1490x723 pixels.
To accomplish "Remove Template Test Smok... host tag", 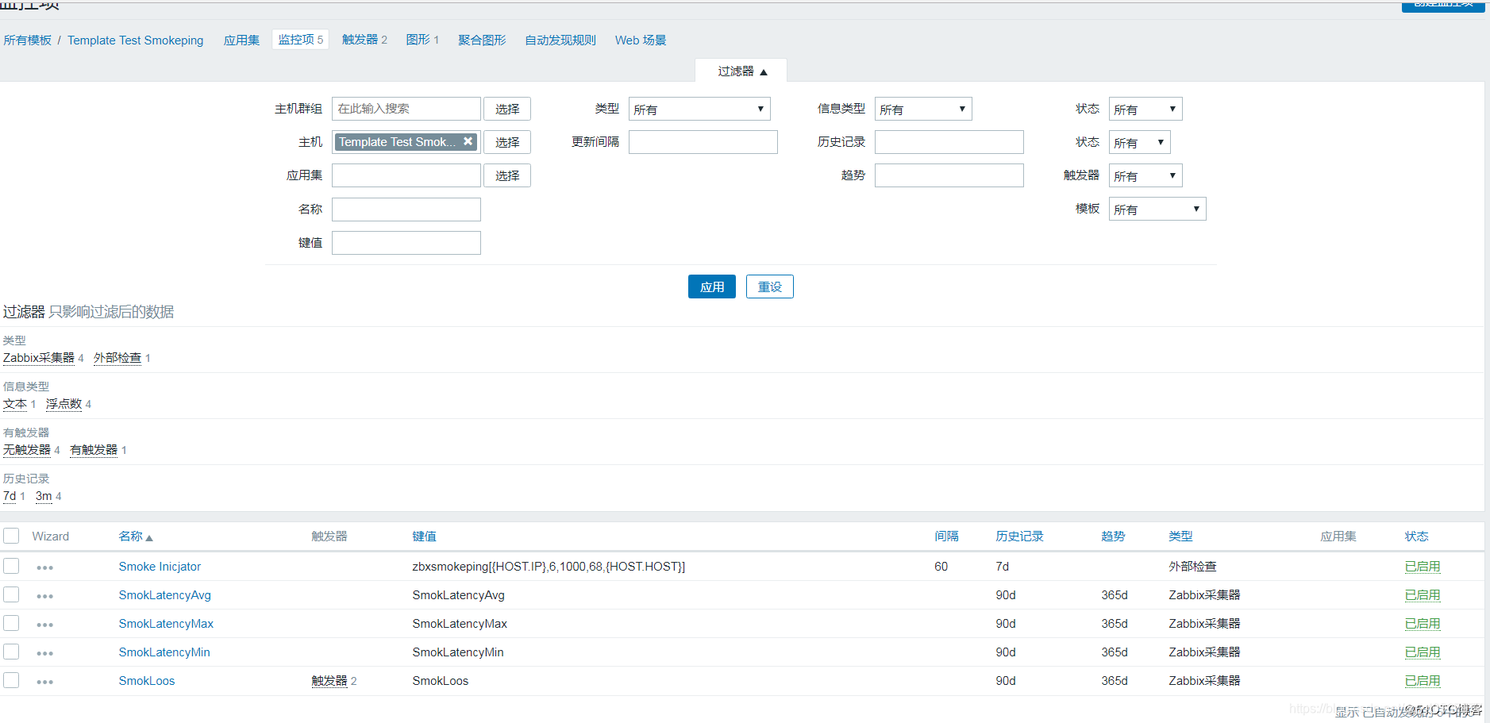I will click(468, 141).
